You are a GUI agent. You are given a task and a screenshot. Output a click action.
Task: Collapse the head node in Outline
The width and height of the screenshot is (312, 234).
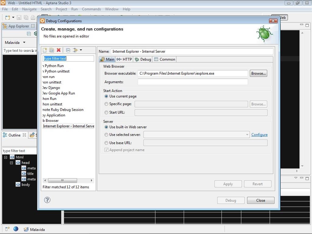tap(11, 163)
